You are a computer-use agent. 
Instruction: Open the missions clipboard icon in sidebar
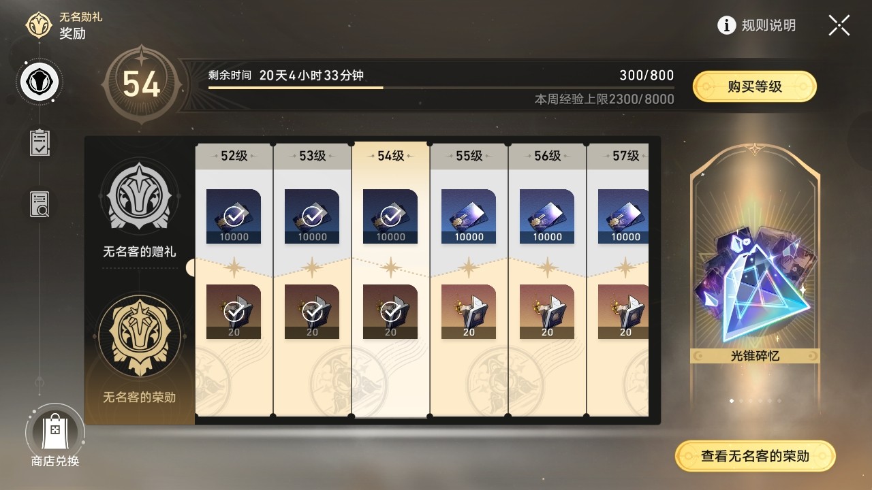click(x=40, y=142)
